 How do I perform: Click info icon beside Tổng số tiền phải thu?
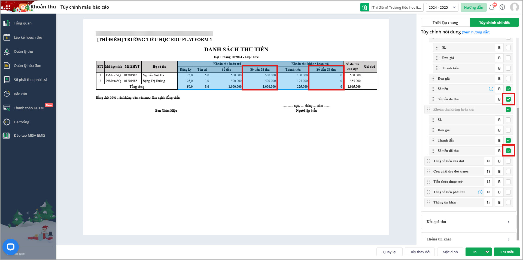(480, 192)
